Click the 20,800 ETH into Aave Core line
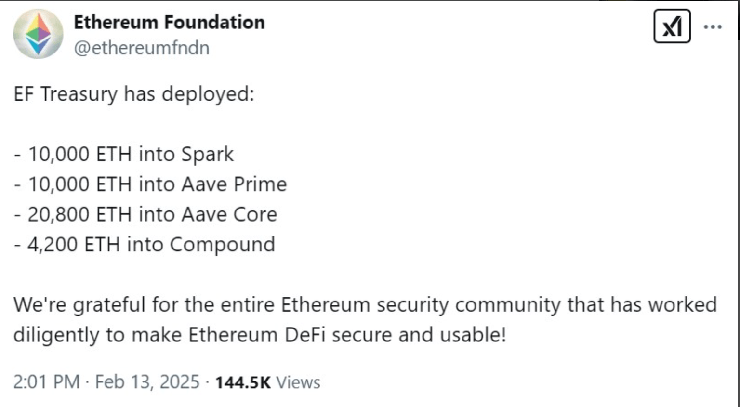The width and height of the screenshot is (740, 407). tap(145, 214)
